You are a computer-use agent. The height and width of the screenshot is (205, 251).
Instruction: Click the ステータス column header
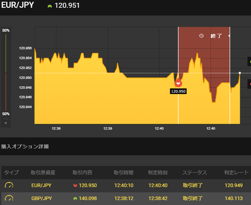pos(195,172)
